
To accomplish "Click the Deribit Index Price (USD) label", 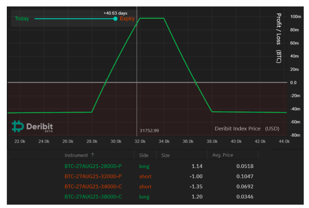I will 248,128.
